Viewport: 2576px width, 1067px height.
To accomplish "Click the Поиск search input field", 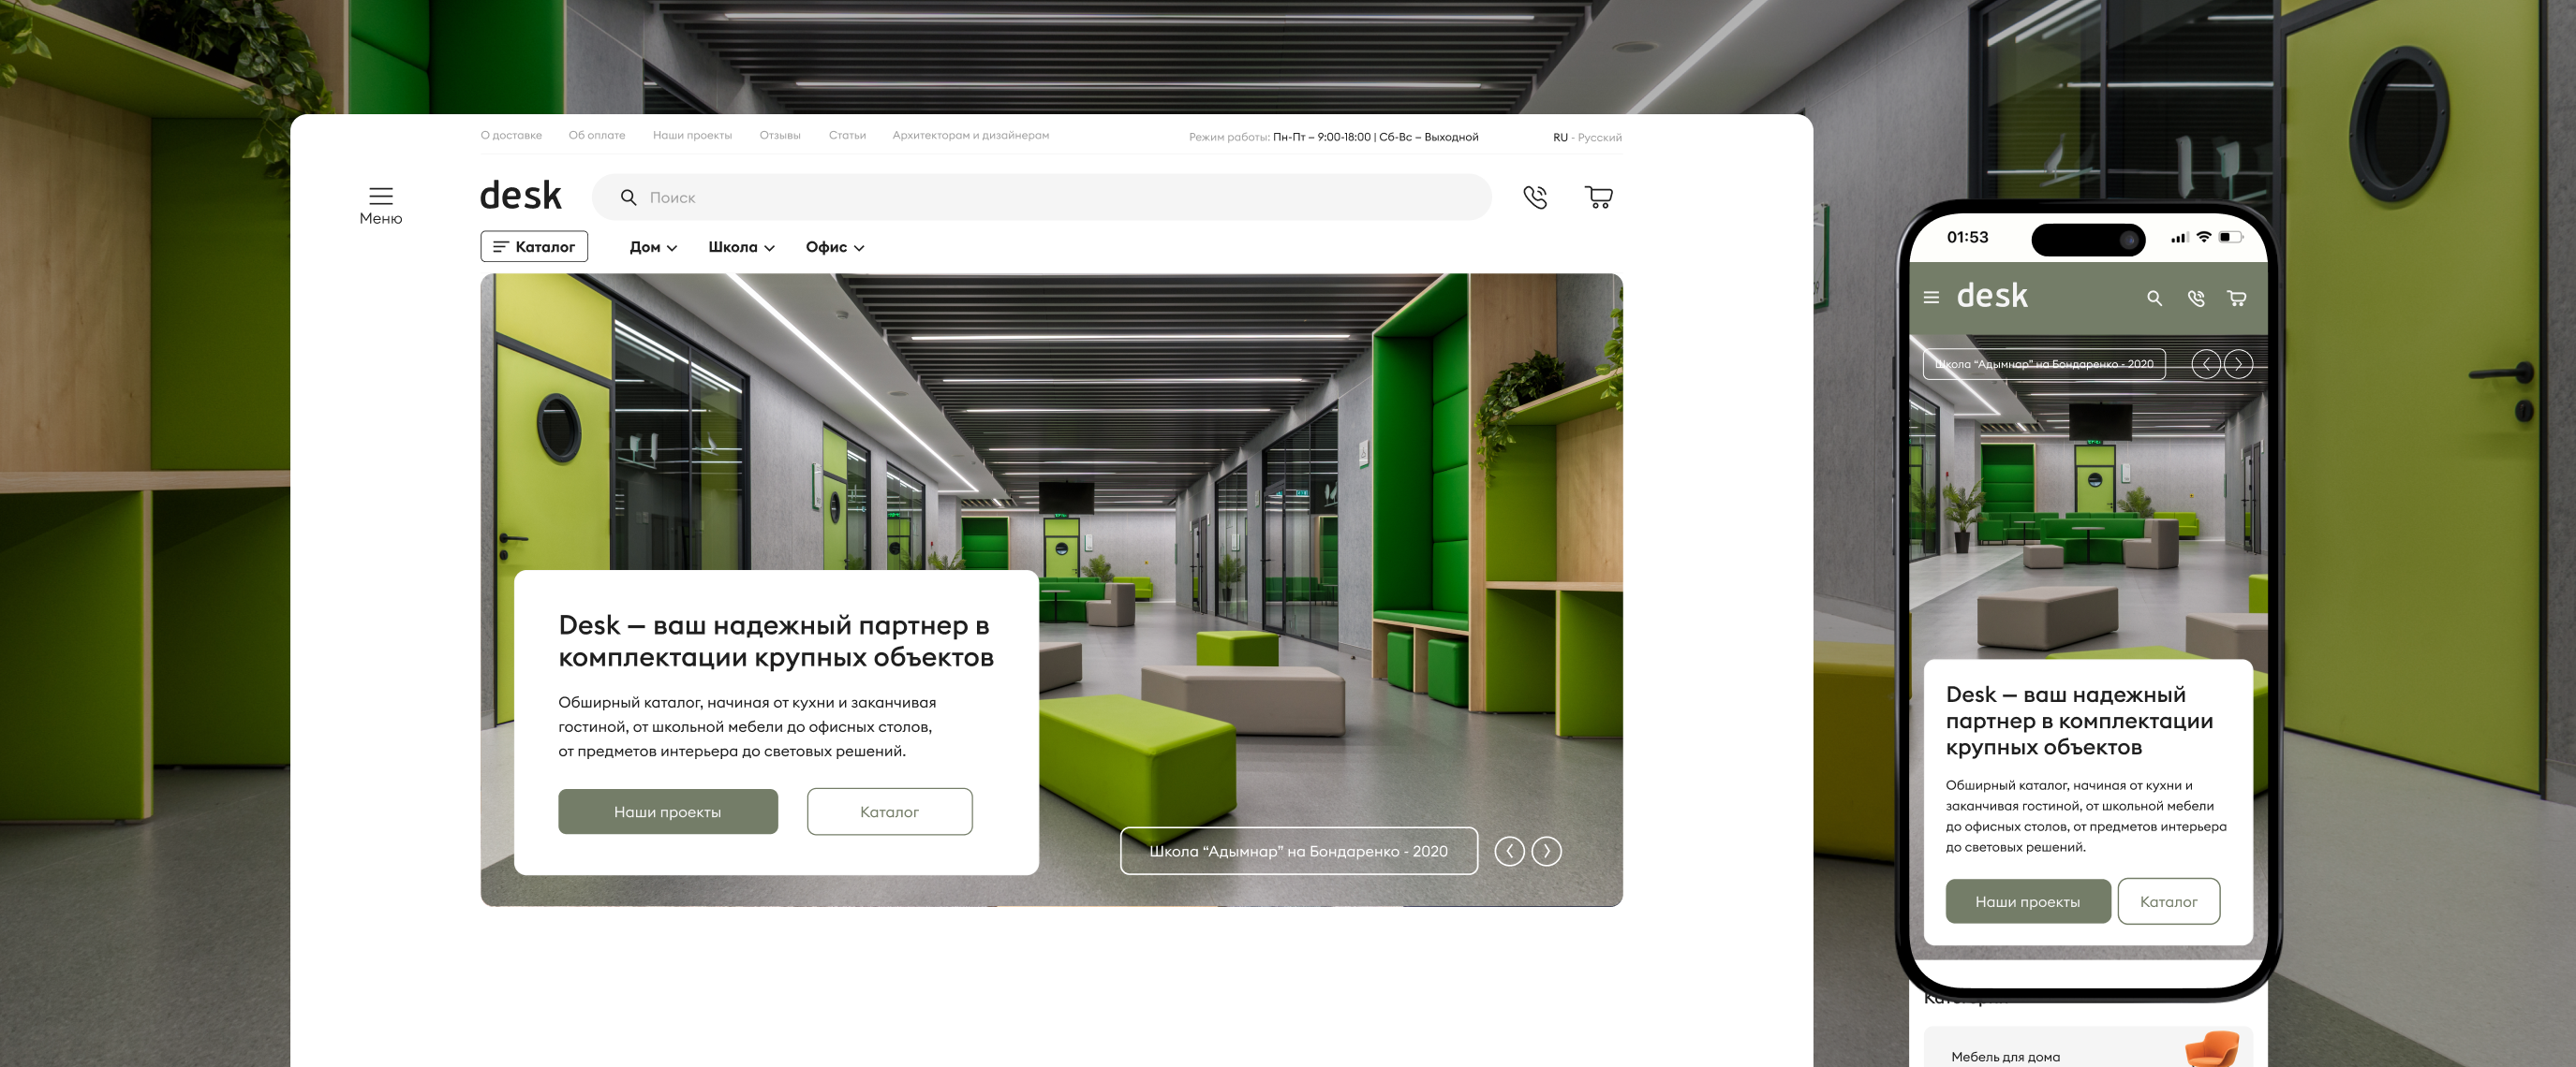I will 1042,197.
